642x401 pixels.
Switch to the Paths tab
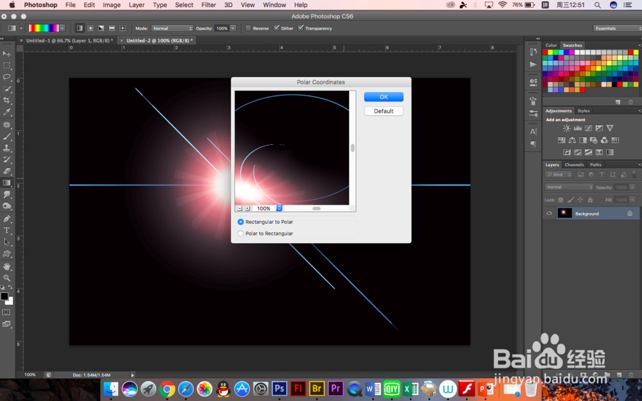[x=596, y=164]
